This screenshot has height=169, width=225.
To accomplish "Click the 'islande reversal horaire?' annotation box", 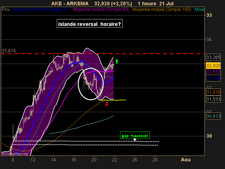I will tap(90, 23).
